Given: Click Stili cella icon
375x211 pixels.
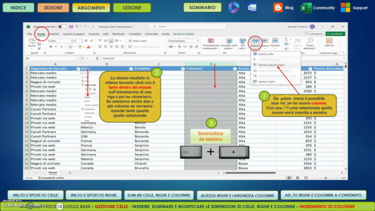Looking at the screenshot, I should coord(243,41).
